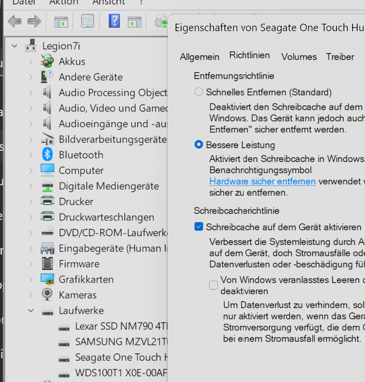The image size is (365, 382).
Task: Select the Kameras tree label
Action: pos(77,295)
